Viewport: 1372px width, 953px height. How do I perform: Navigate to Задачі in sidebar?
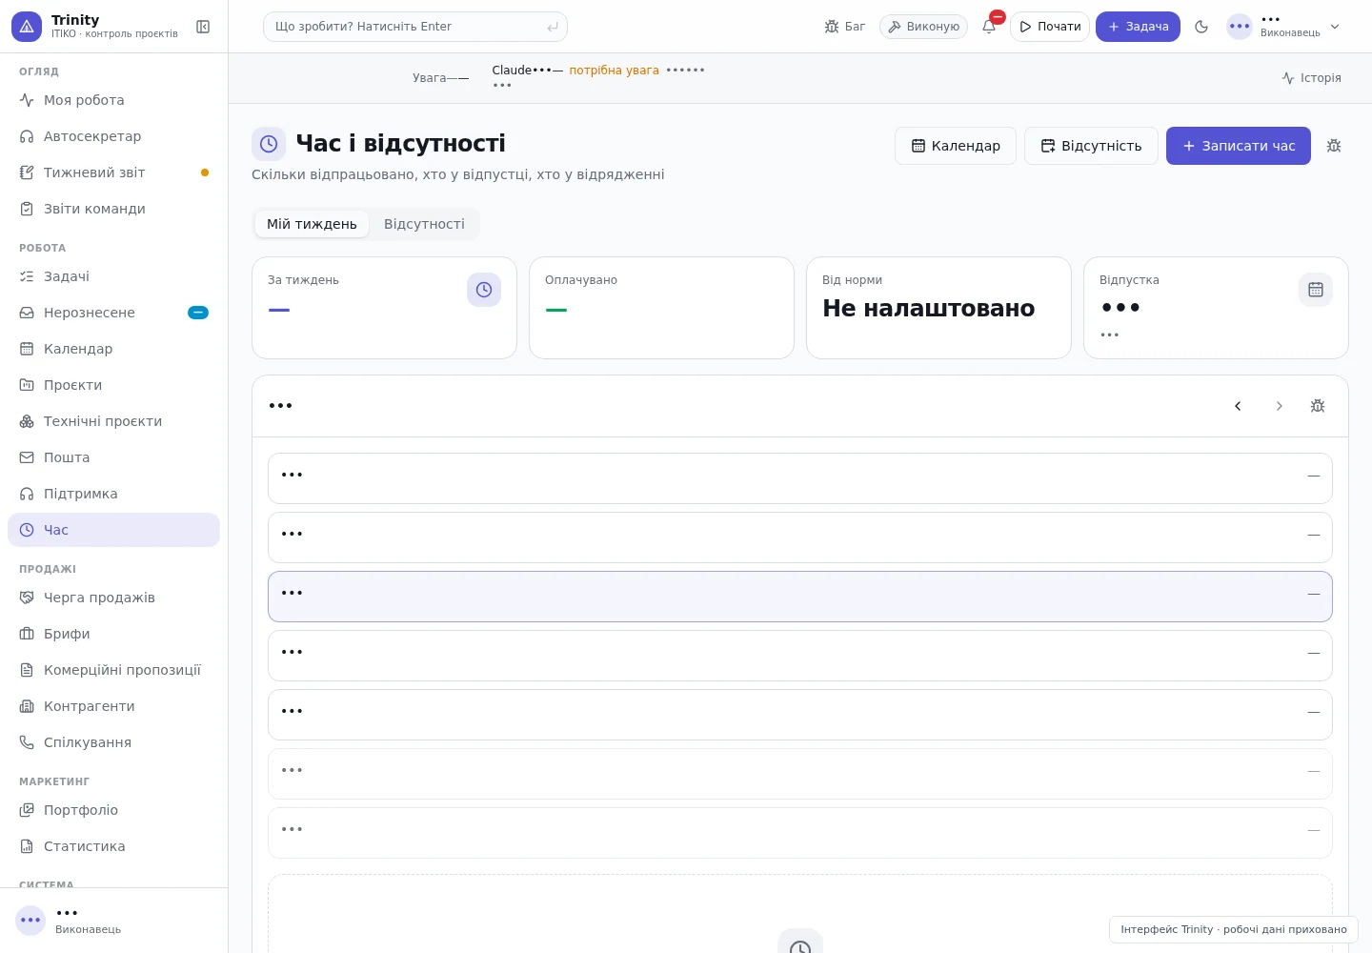113,276
